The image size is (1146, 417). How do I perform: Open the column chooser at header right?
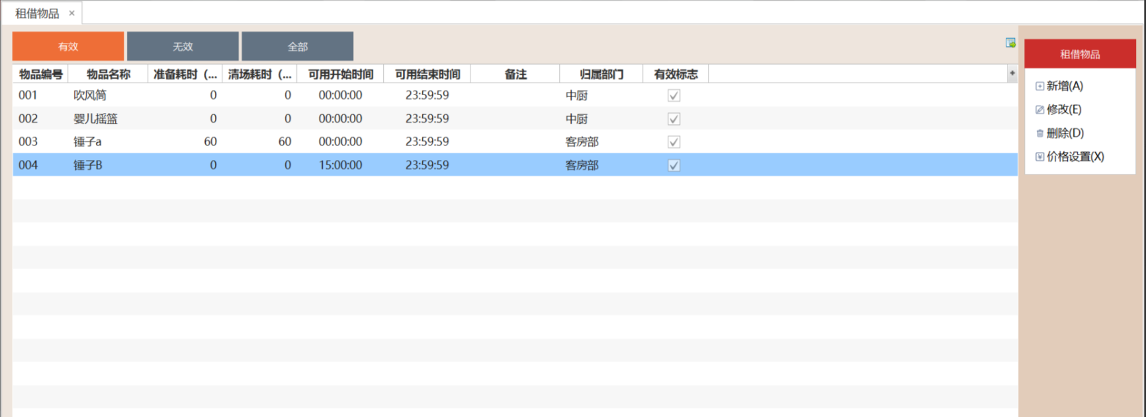[x=1012, y=73]
